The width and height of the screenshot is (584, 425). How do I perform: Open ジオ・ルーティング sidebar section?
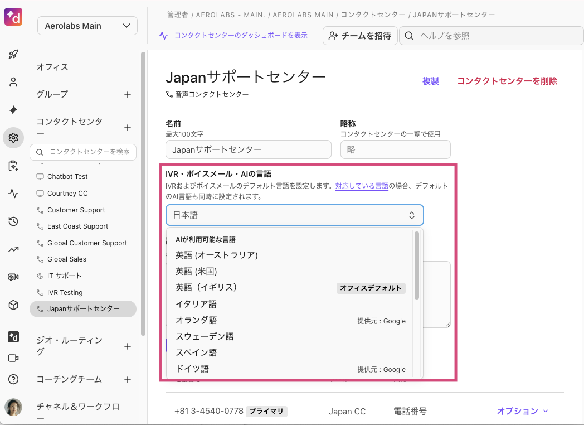click(x=69, y=346)
